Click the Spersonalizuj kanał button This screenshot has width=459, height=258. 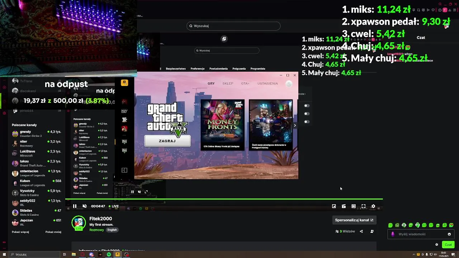(354, 220)
